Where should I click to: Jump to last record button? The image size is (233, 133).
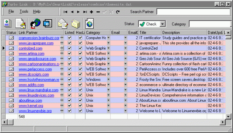click(x=85, y=12)
